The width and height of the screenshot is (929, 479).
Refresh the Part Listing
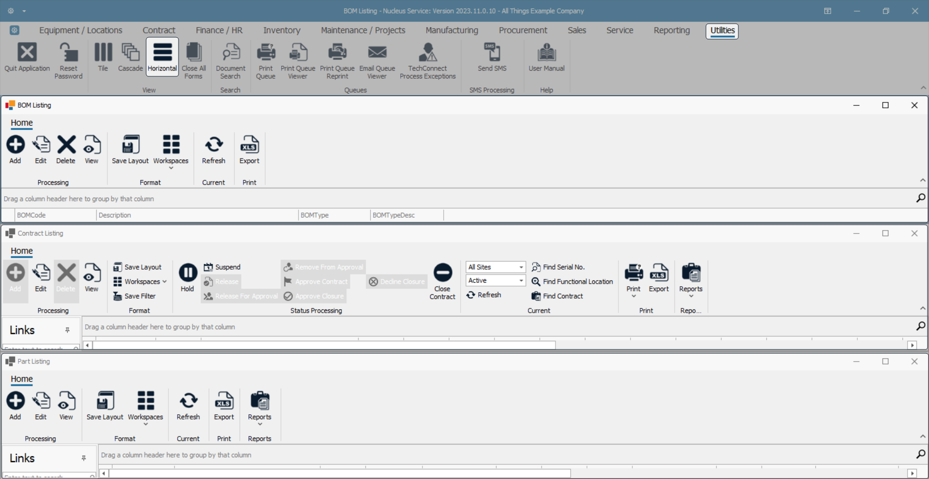point(188,406)
